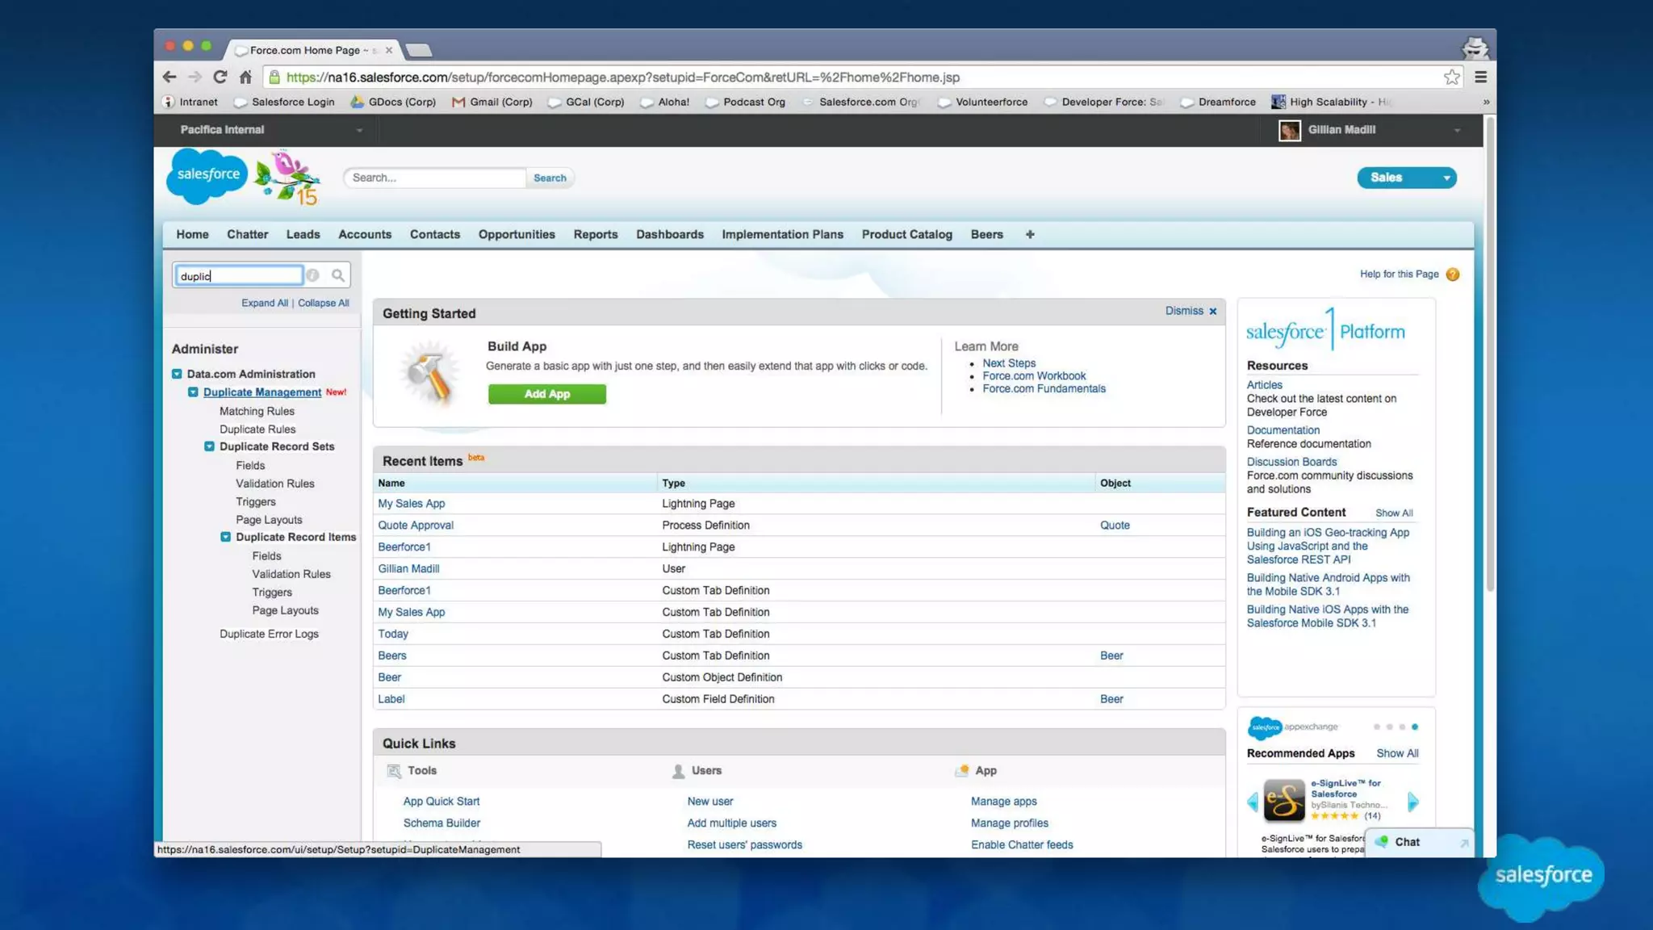The width and height of the screenshot is (1653, 930).
Task: Collapse the Duplicate Record Items node
Action: (x=225, y=537)
